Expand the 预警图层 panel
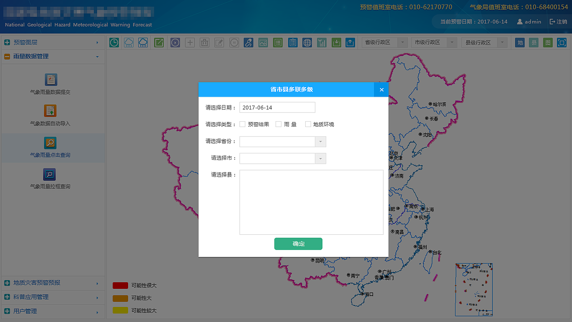Viewport: 572px width, 322px height. pos(53,42)
